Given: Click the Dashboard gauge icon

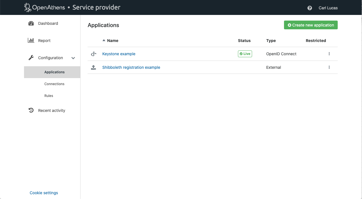Looking at the screenshot, I should pyautogui.click(x=31, y=23).
